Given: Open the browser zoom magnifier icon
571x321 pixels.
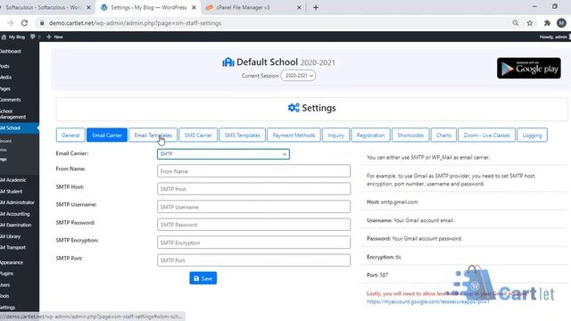Looking at the screenshot, I should pos(516,23).
